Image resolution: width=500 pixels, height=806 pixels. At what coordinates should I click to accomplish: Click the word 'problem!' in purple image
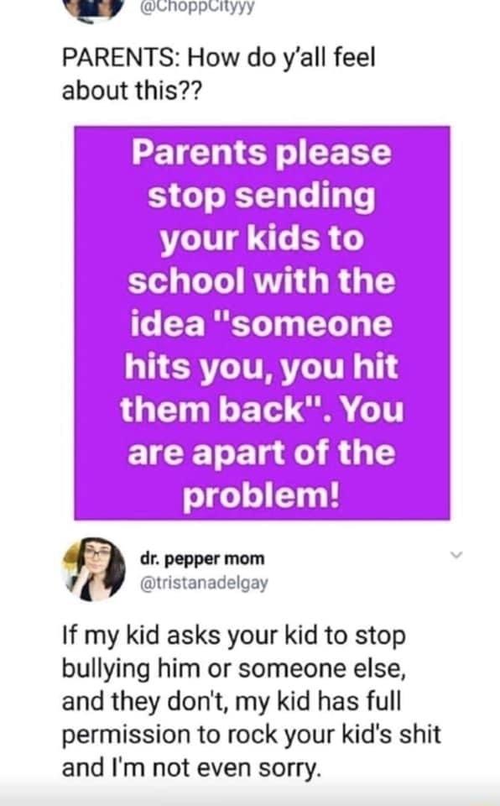tap(262, 496)
